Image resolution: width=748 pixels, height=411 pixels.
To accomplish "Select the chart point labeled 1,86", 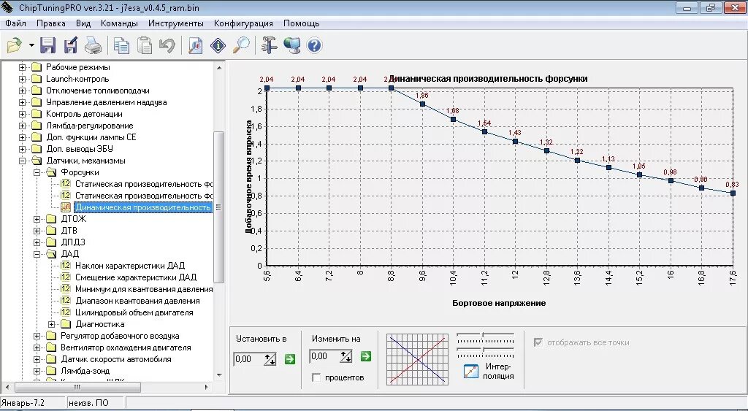I will (422, 104).
